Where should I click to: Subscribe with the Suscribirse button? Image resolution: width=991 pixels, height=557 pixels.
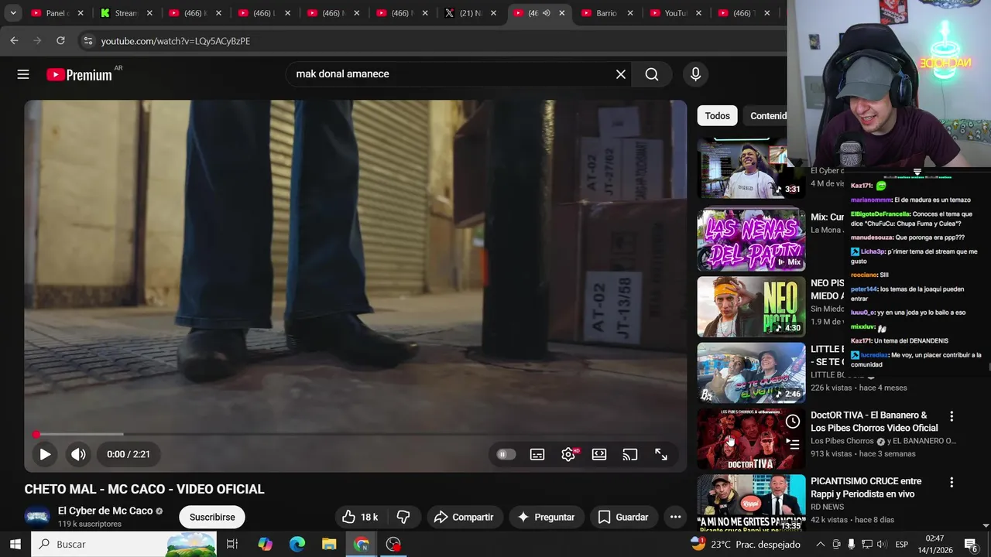tap(212, 517)
